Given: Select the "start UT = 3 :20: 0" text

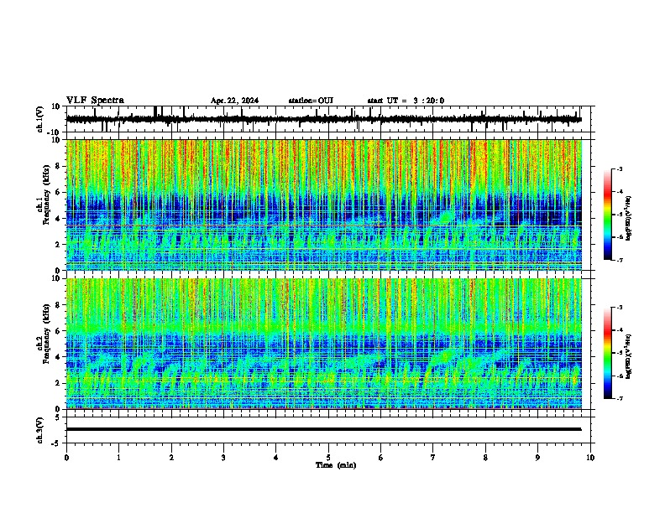Looking at the screenshot, I should coord(406,101).
